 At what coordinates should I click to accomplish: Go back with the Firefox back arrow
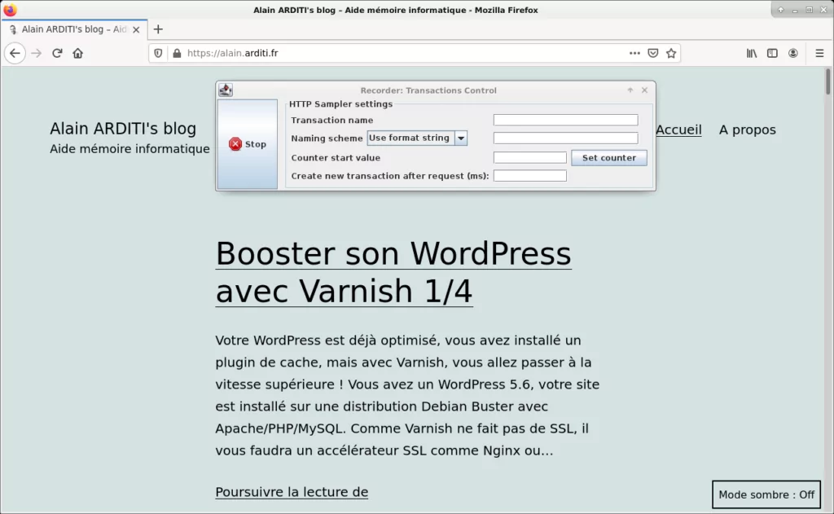(x=15, y=53)
